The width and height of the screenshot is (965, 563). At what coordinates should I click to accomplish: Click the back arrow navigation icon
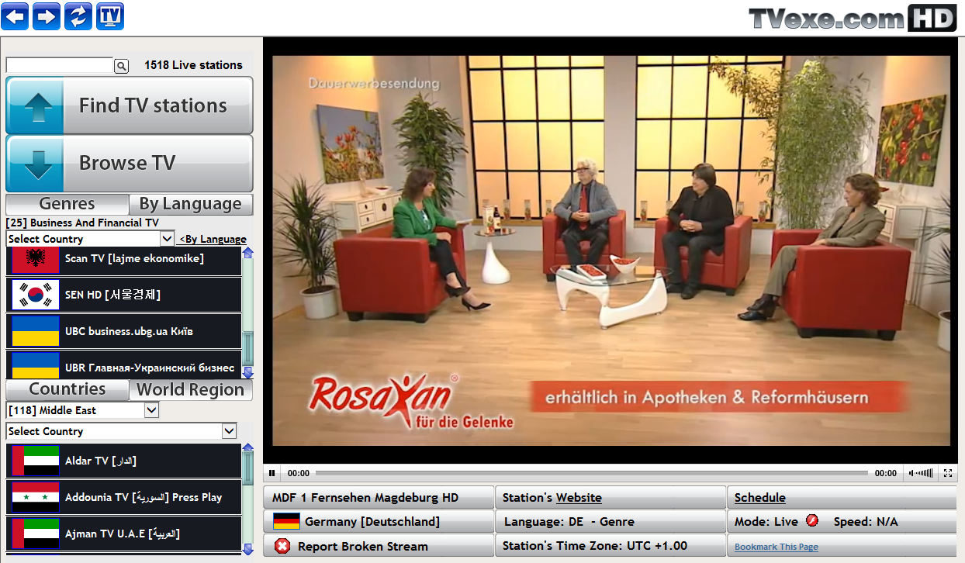[15, 16]
